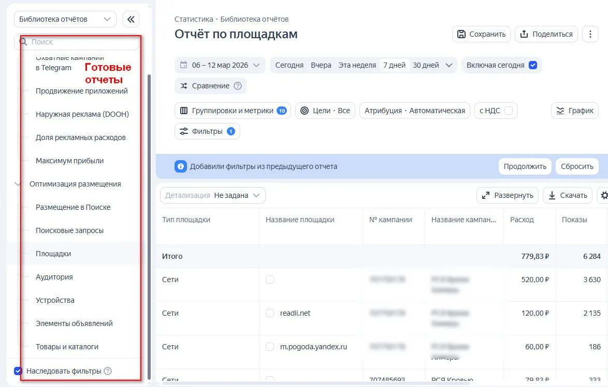
Task: Click the Тип площадки column header
Action: point(186,220)
